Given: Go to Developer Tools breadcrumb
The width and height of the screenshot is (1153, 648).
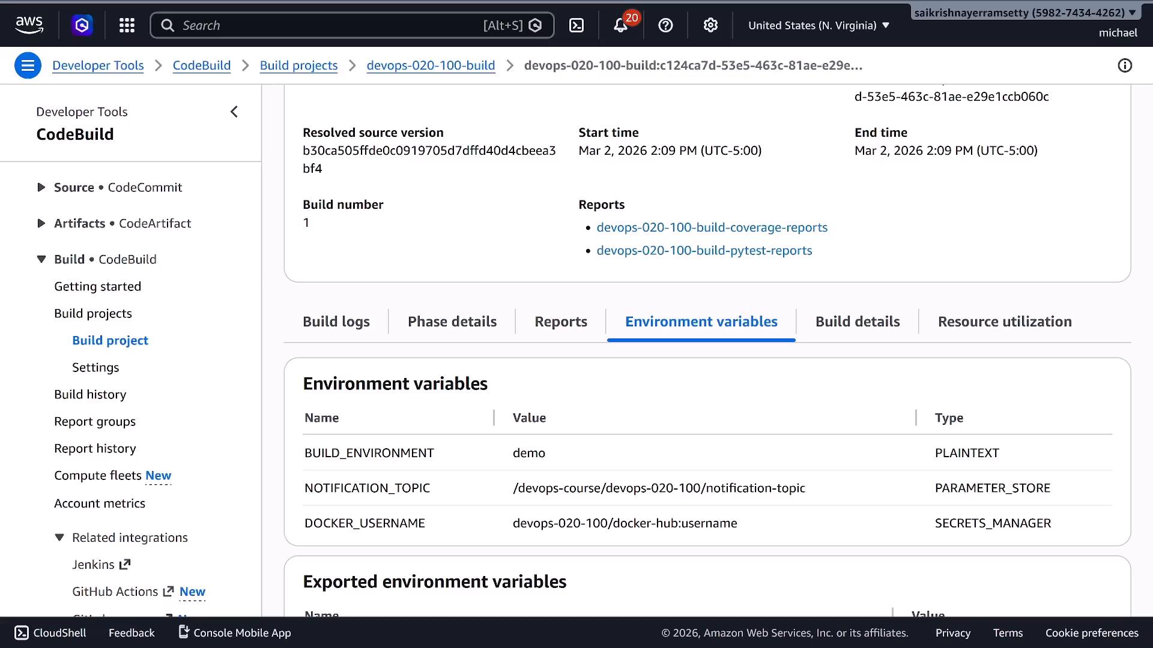Looking at the screenshot, I should click(98, 65).
